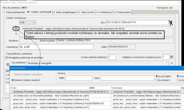The width and height of the screenshot is (184, 110).
Task: Select Słownik tytułów zwartych radio button
Action: (x=13, y=80)
